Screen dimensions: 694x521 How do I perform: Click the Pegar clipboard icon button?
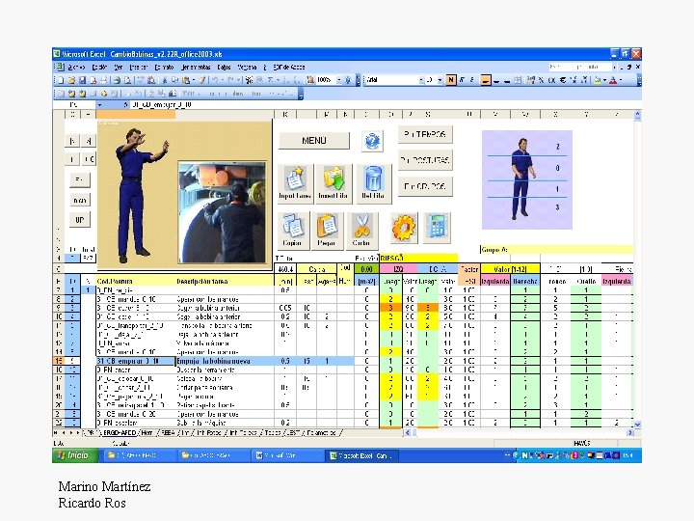[327, 230]
